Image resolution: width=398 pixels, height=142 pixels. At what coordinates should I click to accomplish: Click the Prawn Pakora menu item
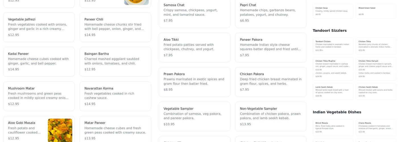(x=194, y=82)
